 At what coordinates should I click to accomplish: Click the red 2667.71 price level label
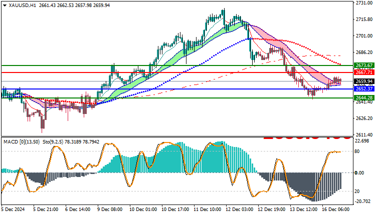pyautogui.click(x=364, y=72)
